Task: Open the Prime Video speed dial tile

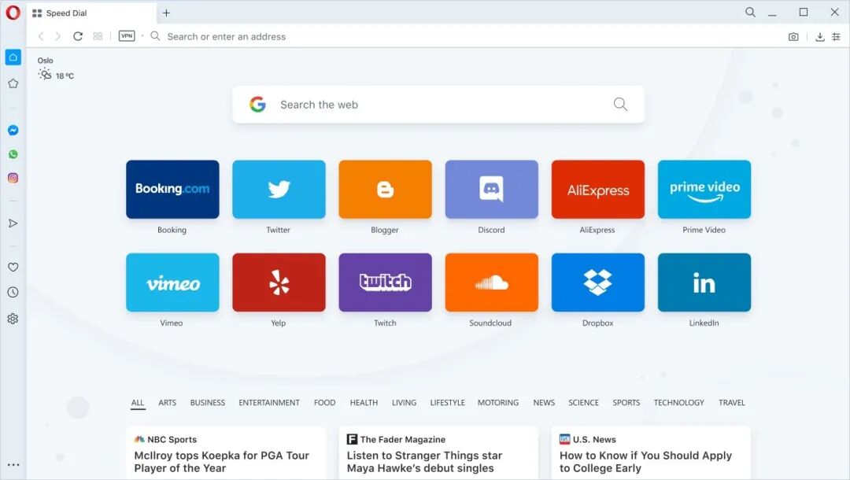Action: coord(704,189)
